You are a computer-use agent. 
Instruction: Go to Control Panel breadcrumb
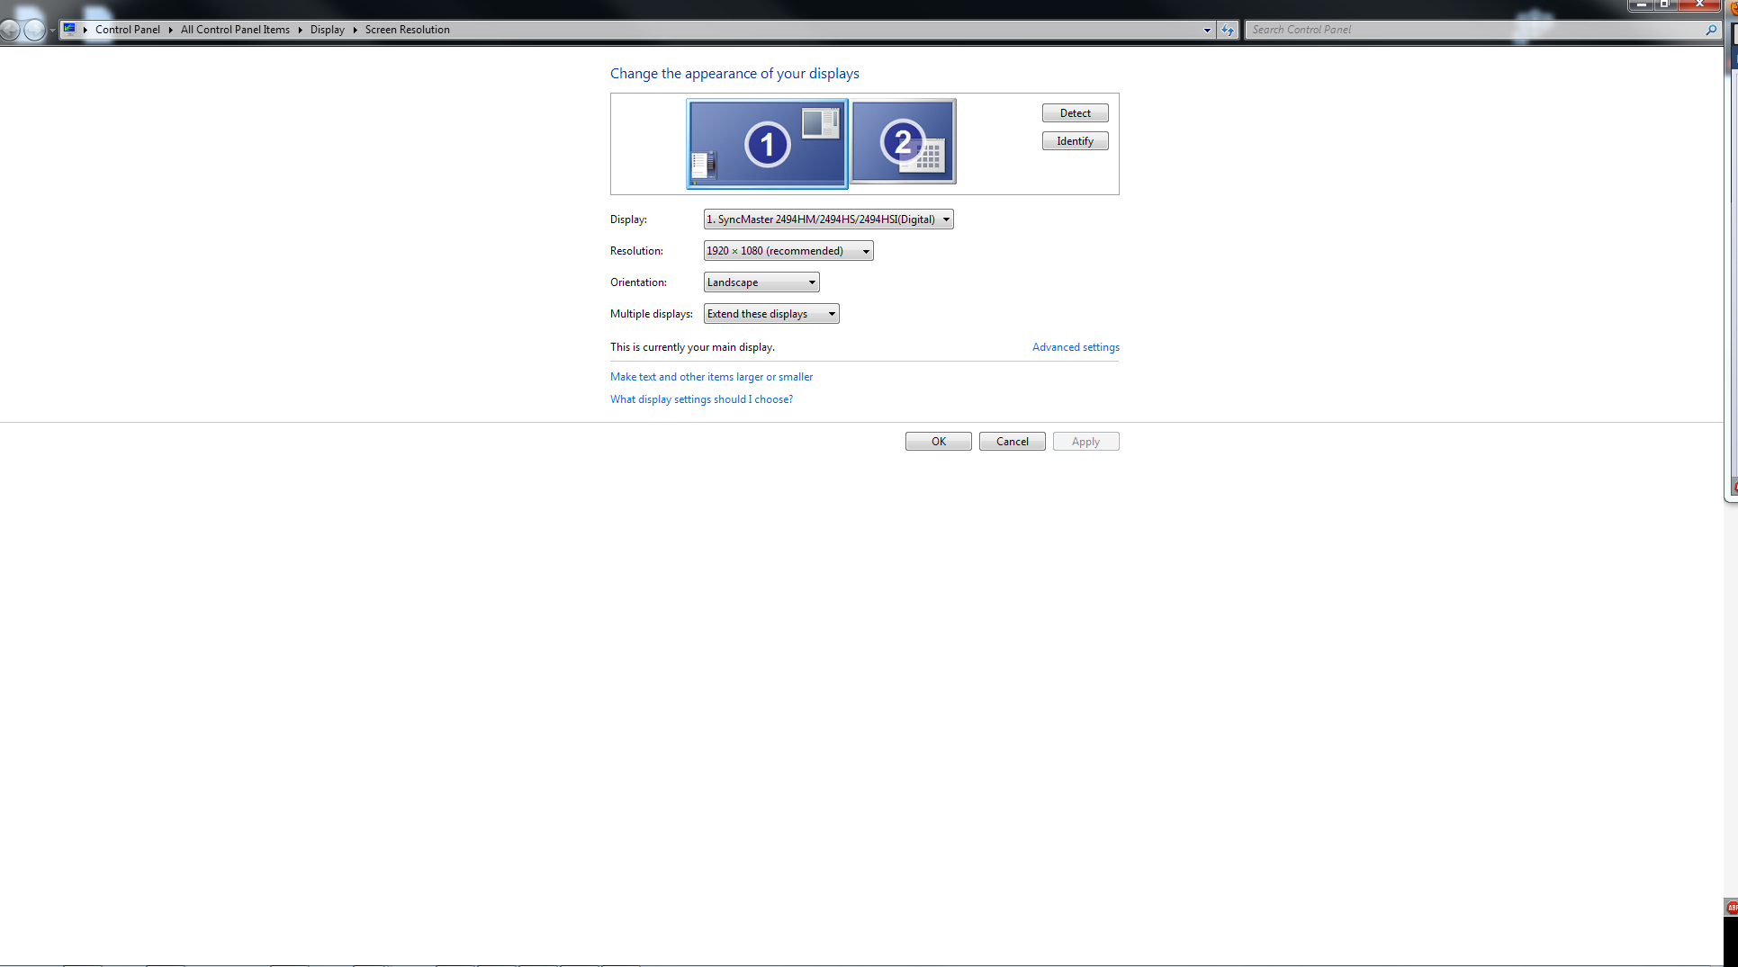[128, 30]
